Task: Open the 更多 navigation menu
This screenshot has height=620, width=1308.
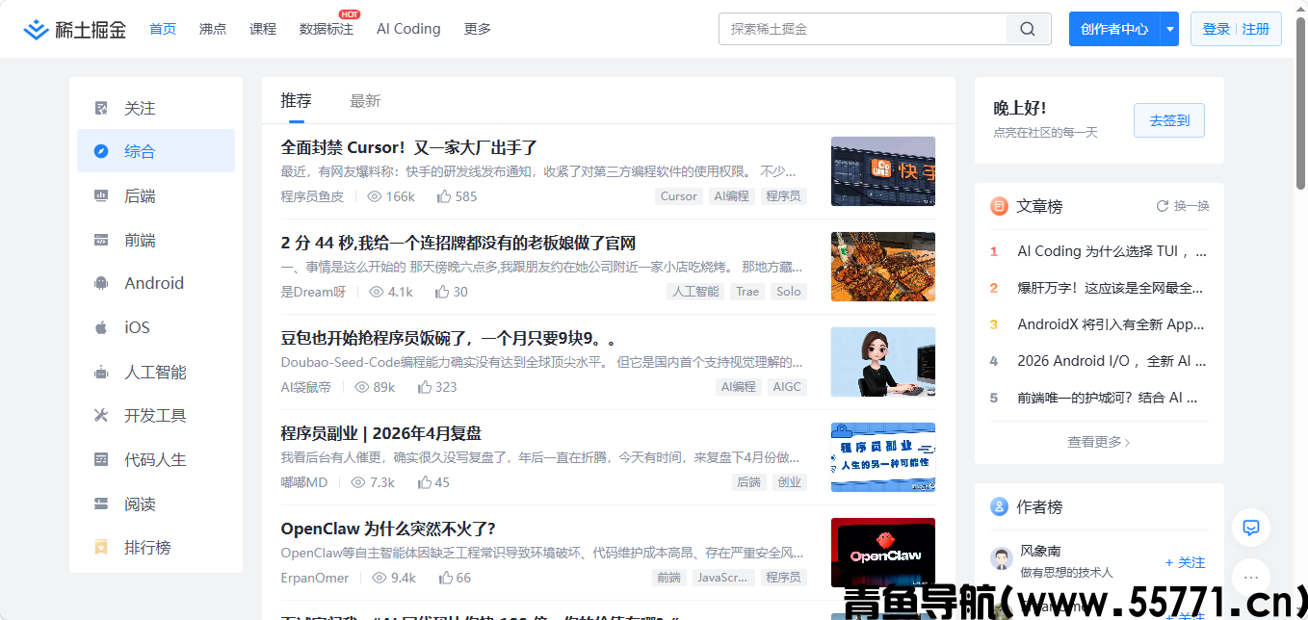Action: [x=478, y=29]
